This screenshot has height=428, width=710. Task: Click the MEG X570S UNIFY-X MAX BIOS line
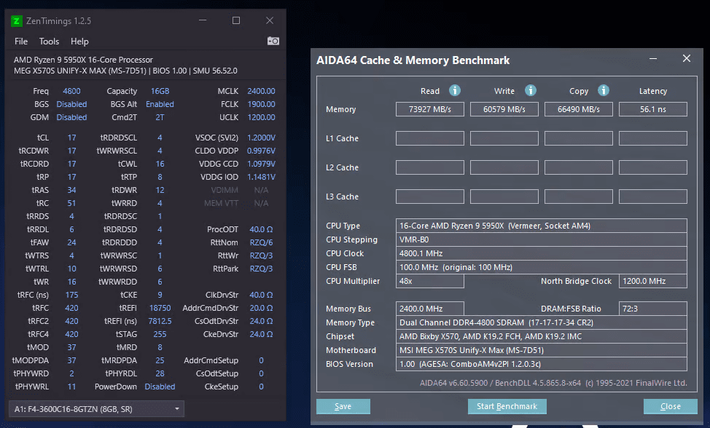point(125,71)
